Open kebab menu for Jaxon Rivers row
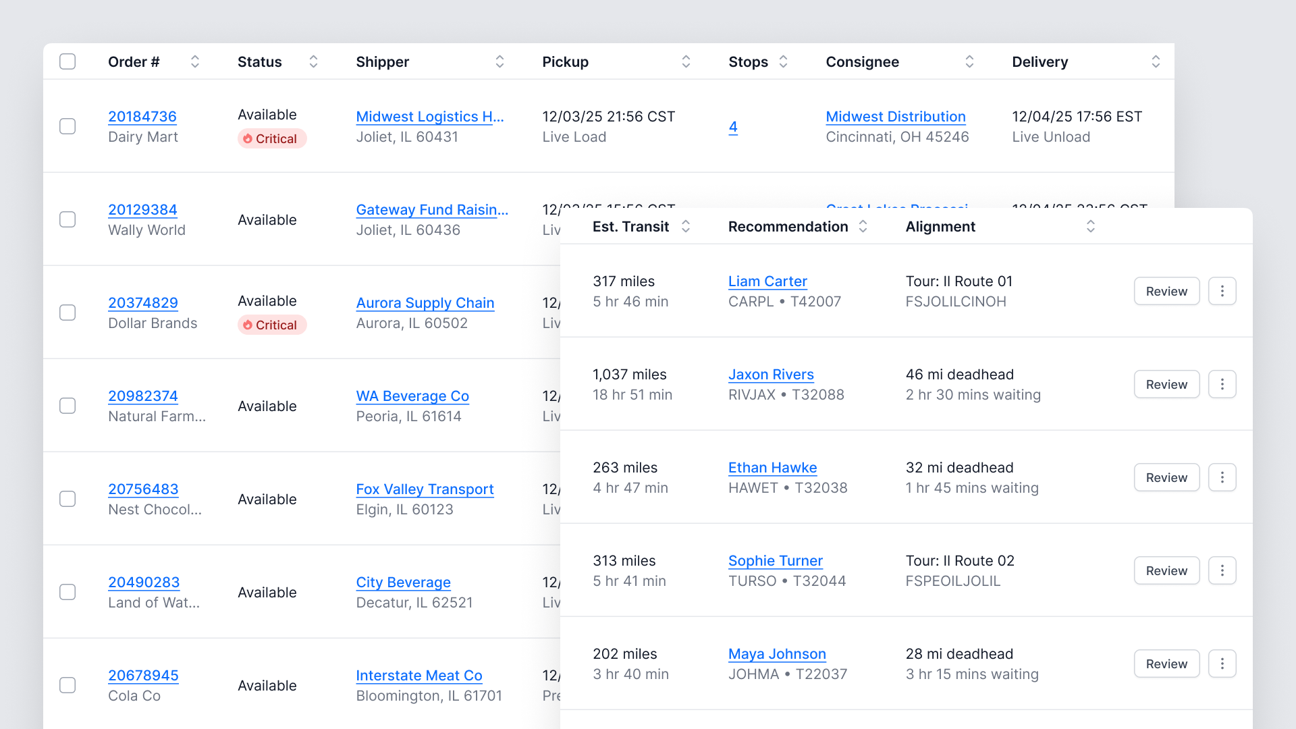The image size is (1296, 729). [1222, 384]
